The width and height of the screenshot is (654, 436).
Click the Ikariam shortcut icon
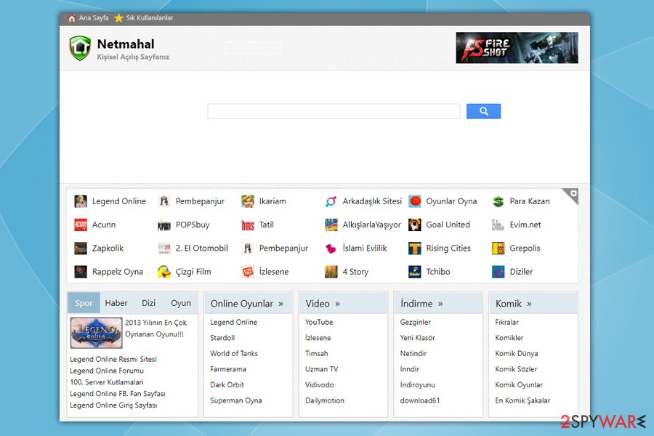[248, 201]
